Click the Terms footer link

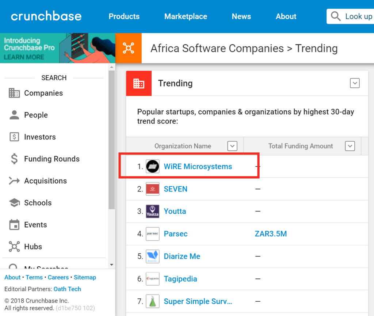point(34,277)
